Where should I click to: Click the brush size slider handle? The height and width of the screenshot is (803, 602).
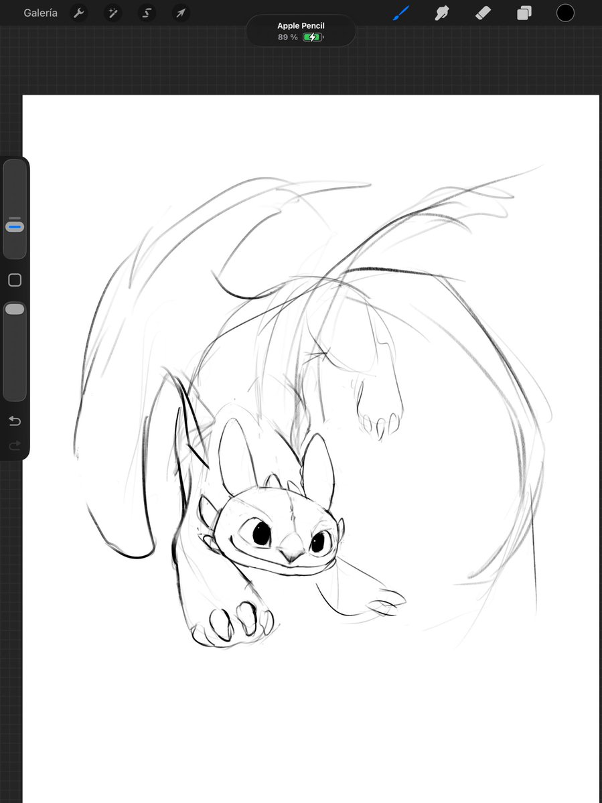(15, 226)
